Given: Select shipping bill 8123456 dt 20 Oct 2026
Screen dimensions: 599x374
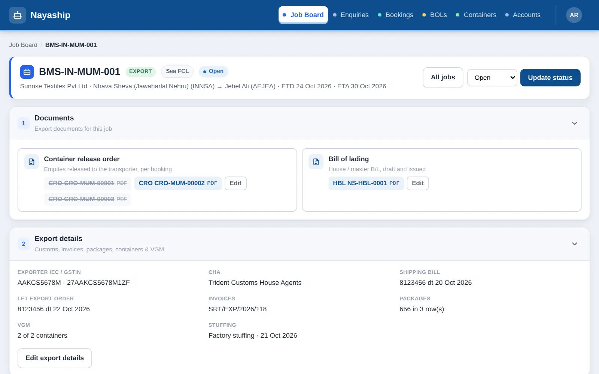Looking at the screenshot, I should (435, 283).
